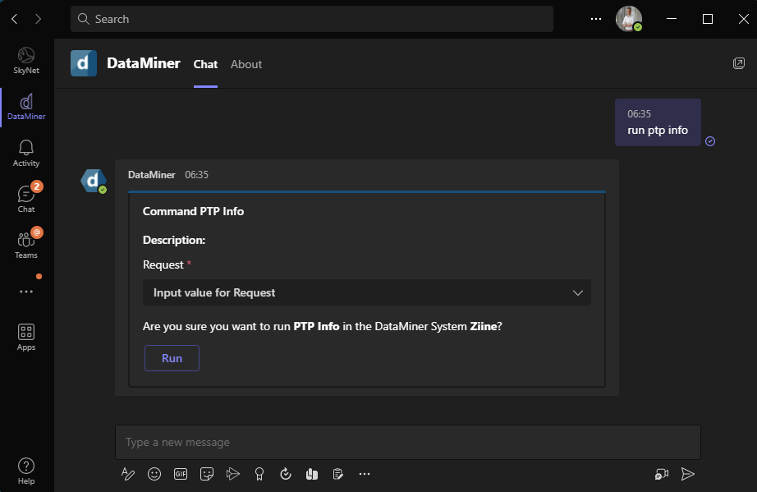
Task: Switch to the About tab
Action: 246,64
